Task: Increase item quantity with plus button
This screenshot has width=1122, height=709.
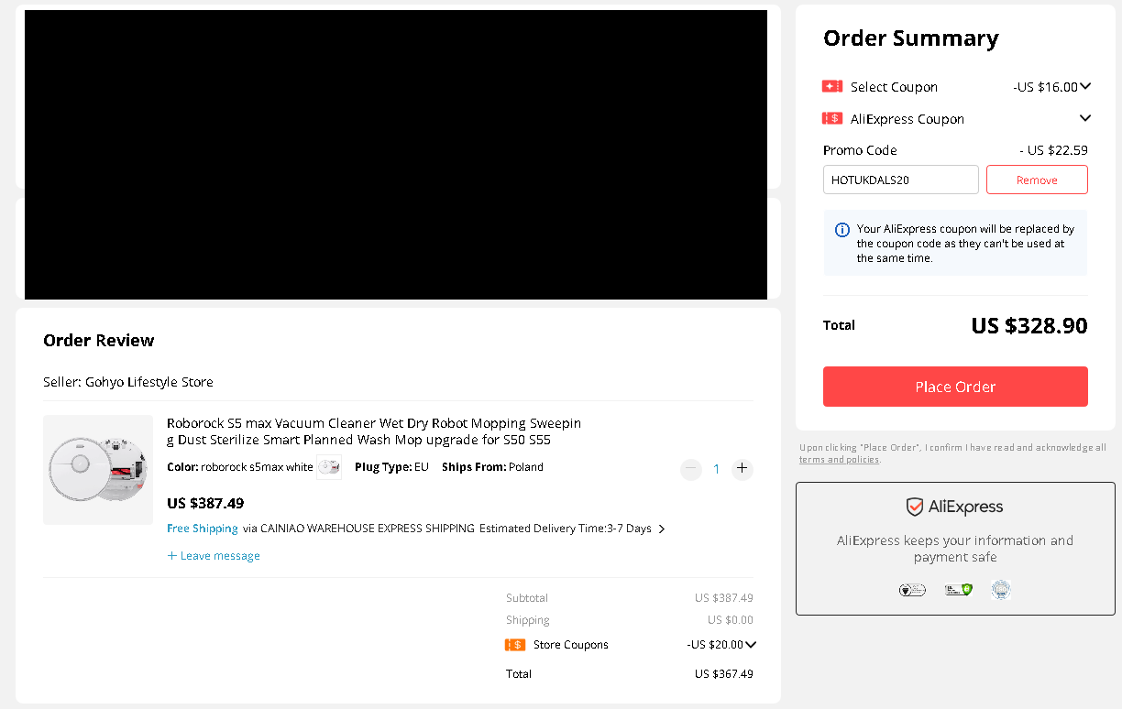Action: [742, 469]
